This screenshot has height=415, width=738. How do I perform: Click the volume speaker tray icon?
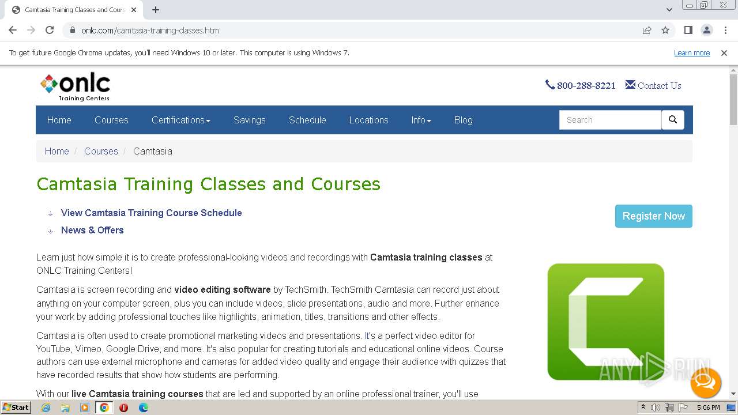pos(656,408)
